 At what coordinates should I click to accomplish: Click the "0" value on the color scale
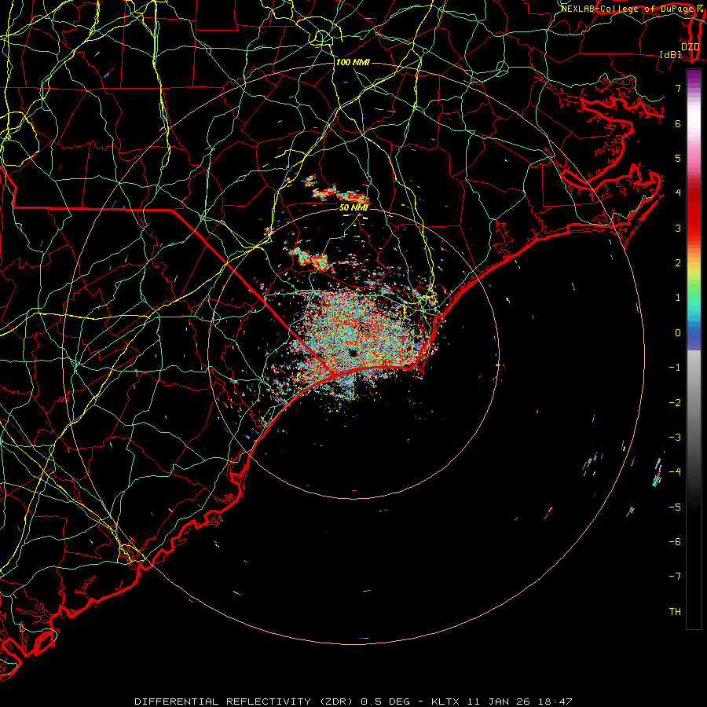(x=678, y=333)
